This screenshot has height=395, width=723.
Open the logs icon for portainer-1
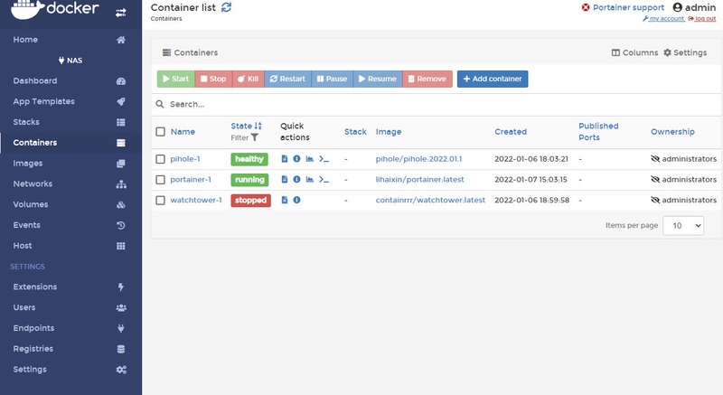pyautogui.click(x=285, y=179)
